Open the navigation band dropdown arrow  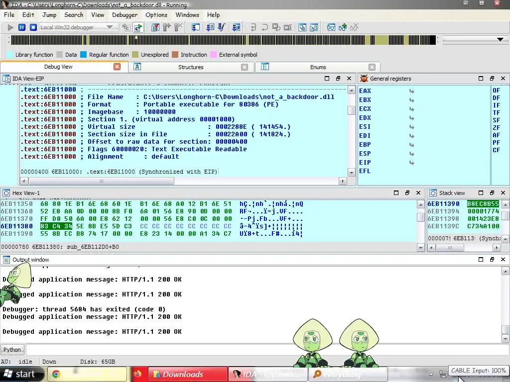coord(500,40)
